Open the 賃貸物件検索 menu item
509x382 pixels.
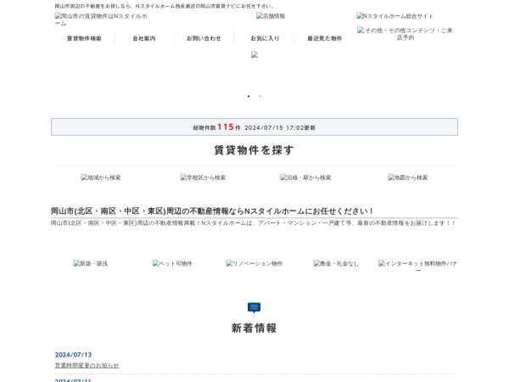[84, 38]
